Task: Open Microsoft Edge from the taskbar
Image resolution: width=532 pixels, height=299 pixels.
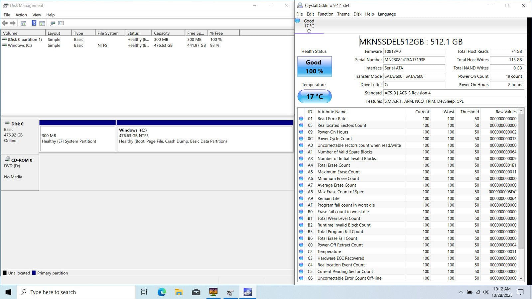Action: point(162,292)
